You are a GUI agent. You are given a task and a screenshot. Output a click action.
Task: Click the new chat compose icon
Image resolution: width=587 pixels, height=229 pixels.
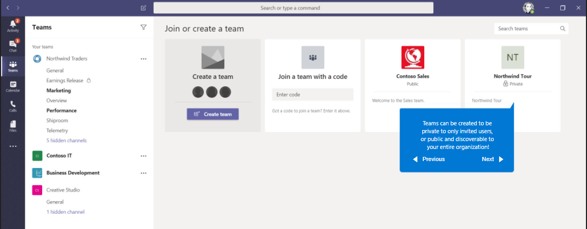pos(143,7)
